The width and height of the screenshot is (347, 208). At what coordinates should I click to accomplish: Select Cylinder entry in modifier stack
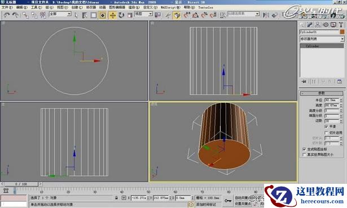click(322, 46)
